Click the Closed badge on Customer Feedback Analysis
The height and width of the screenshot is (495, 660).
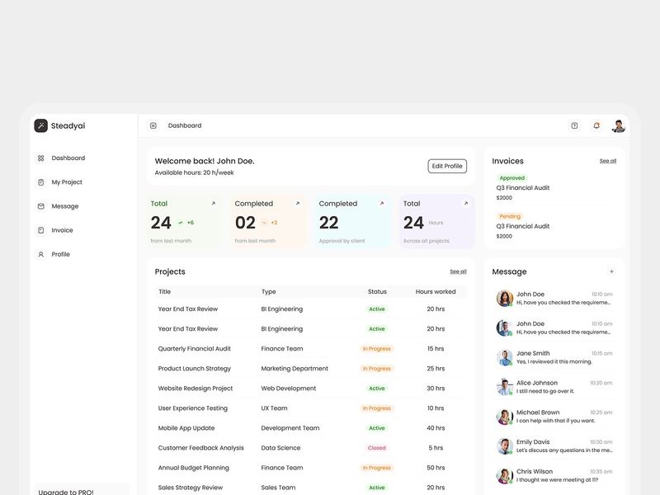[x=379, y=448]
